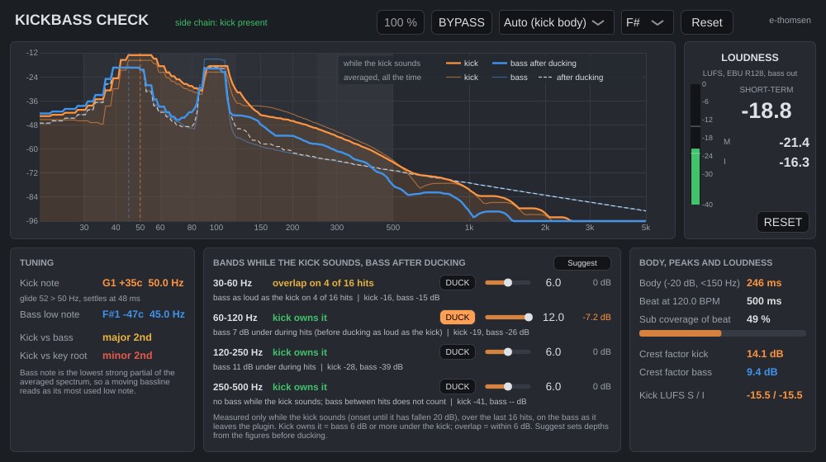Toggle DUCK for the 250-500 Hz band
826x462 pixels.
tap(458, 387)
